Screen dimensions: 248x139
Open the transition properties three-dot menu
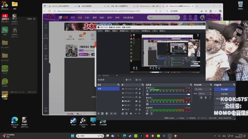coord(210,98)
